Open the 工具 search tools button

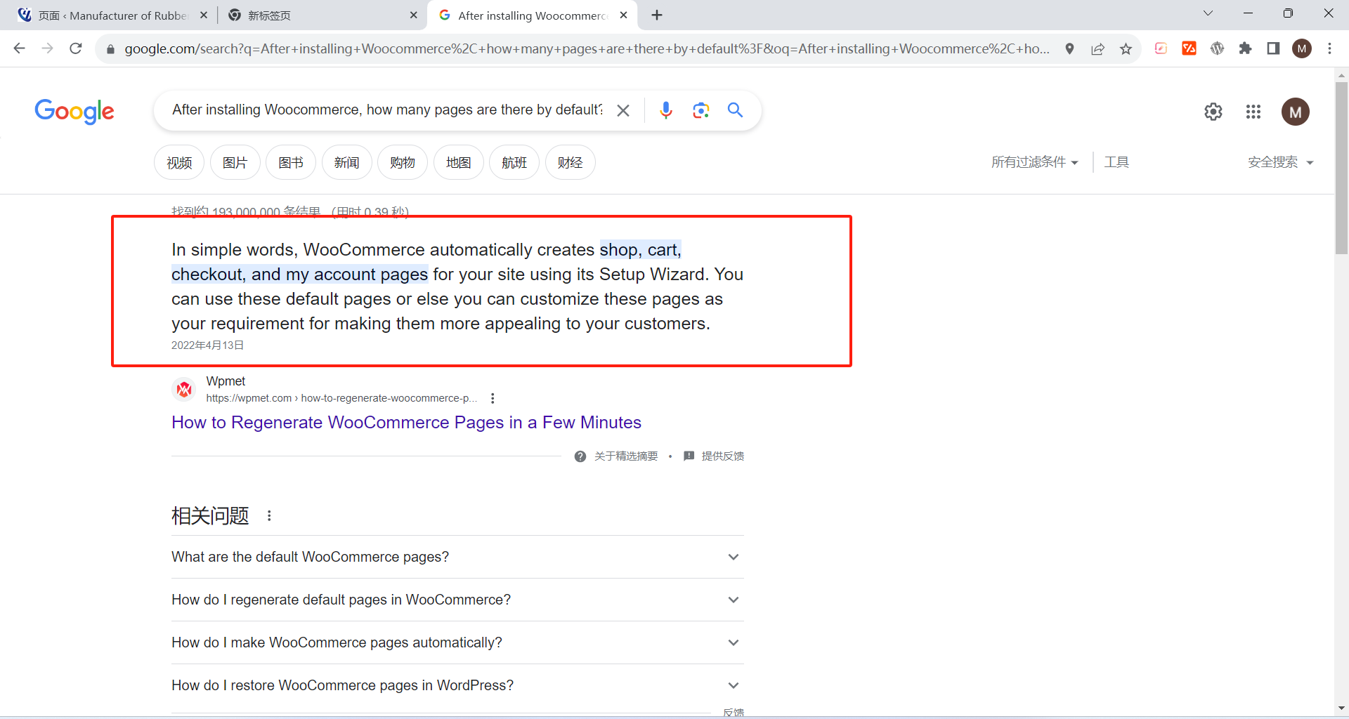tap(1116, 162)
